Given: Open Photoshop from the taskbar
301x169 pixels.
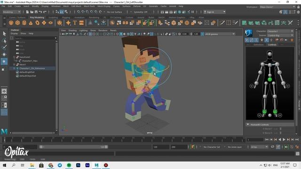Looking at the screenshot, I should pos(78,165).
